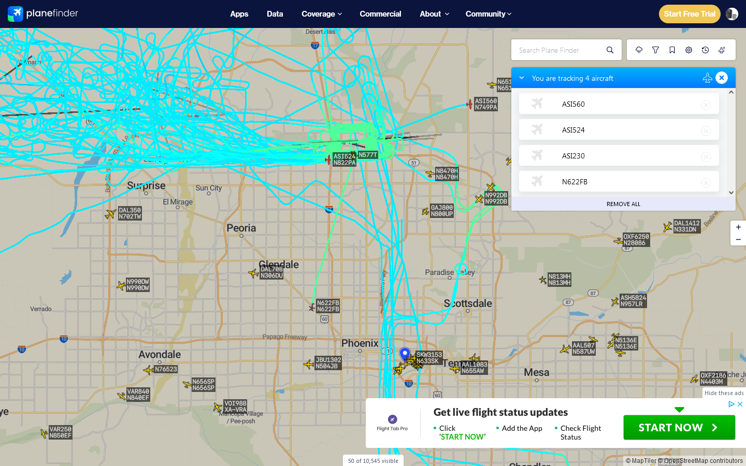746x466 pixels.
Task: Open the bookmarks tool
Action: point(672,50)
